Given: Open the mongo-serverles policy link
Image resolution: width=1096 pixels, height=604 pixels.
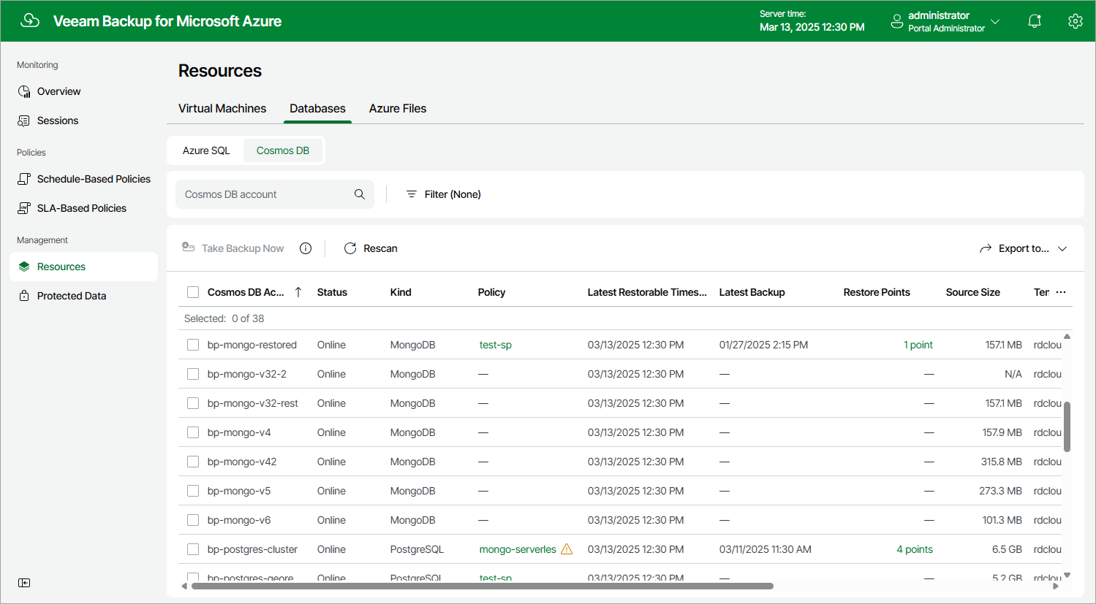Looking at the screenshot, I should click(x=518, y=549).
